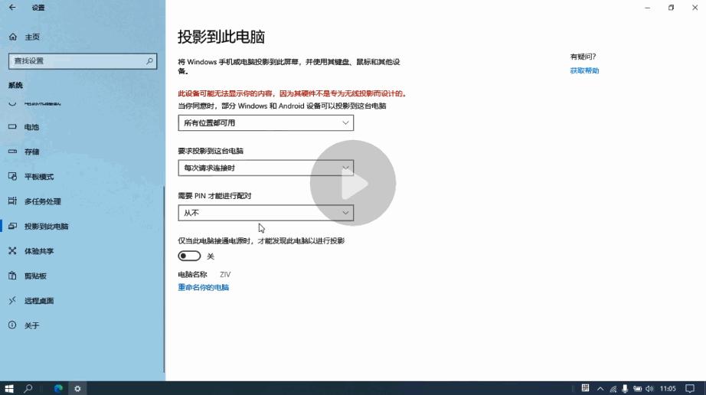
Task: Click the video play button overlay
Action: (x=352, y=183)
